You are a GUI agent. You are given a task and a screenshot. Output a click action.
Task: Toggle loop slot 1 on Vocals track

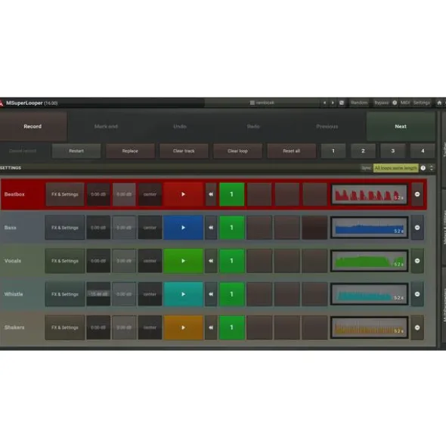231,261
